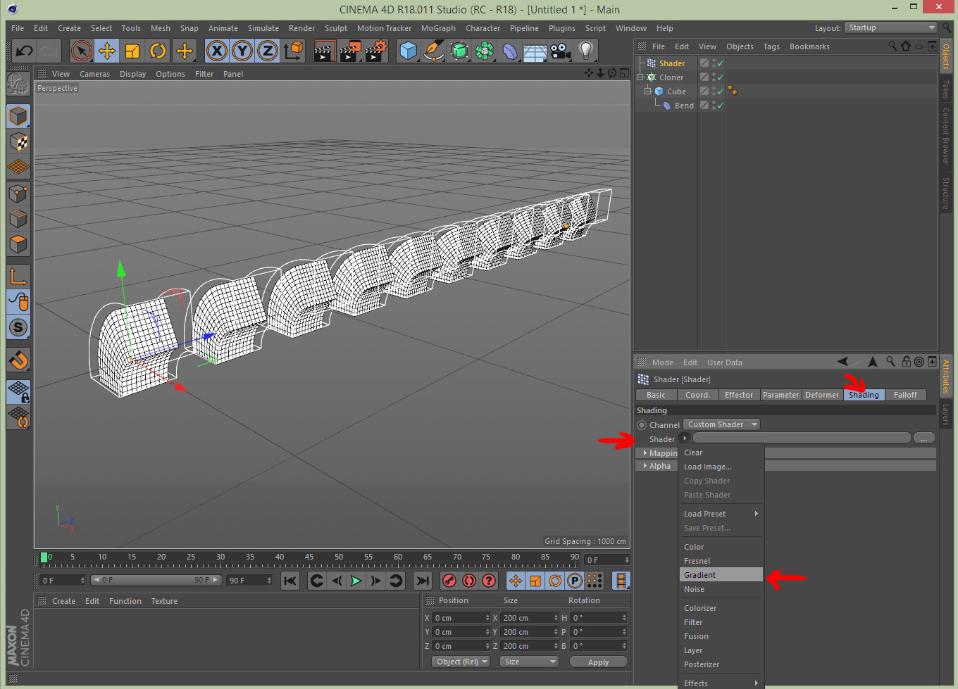Open the MoGraph menu

point(438,28)
